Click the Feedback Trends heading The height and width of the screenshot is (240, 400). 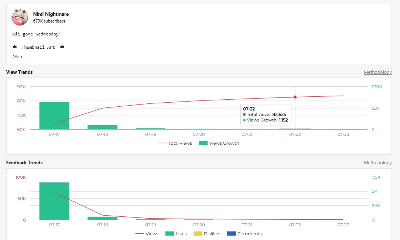24,163
